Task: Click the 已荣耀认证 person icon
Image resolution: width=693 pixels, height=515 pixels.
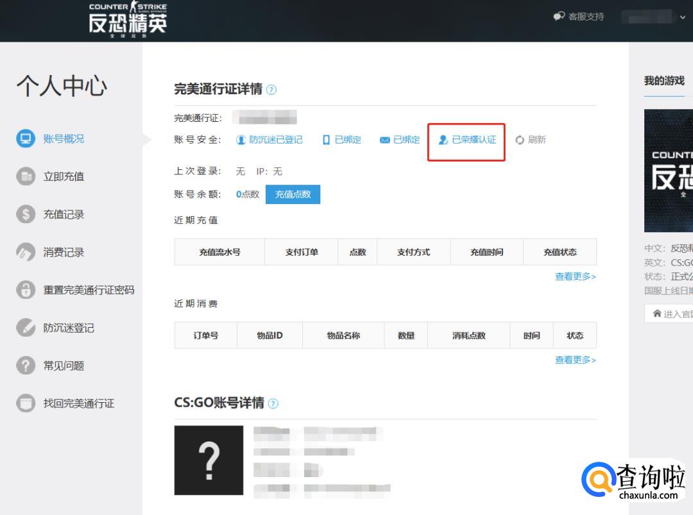Action: click(x=443, y=140)
